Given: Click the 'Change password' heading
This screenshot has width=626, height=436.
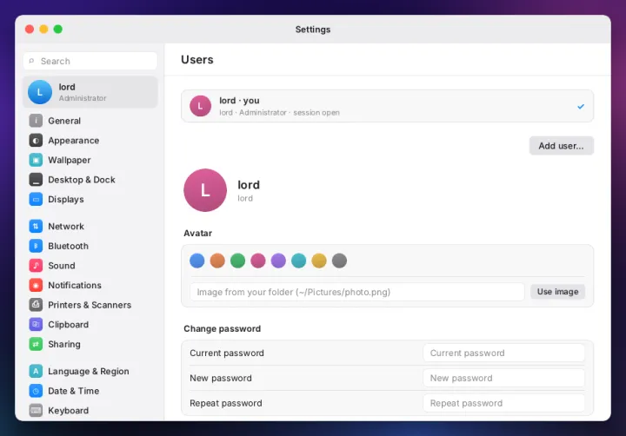Looking at the screenshot, I should [x=222, y=328].
